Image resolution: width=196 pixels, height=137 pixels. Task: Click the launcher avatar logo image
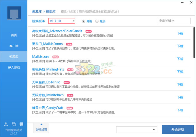click(x=14, y=13)
